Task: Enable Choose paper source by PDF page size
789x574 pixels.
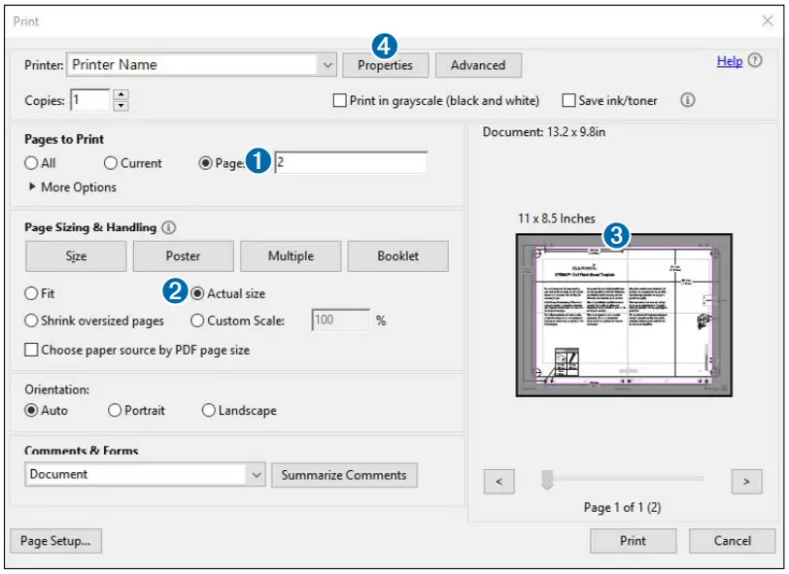Action: point(32,350)
